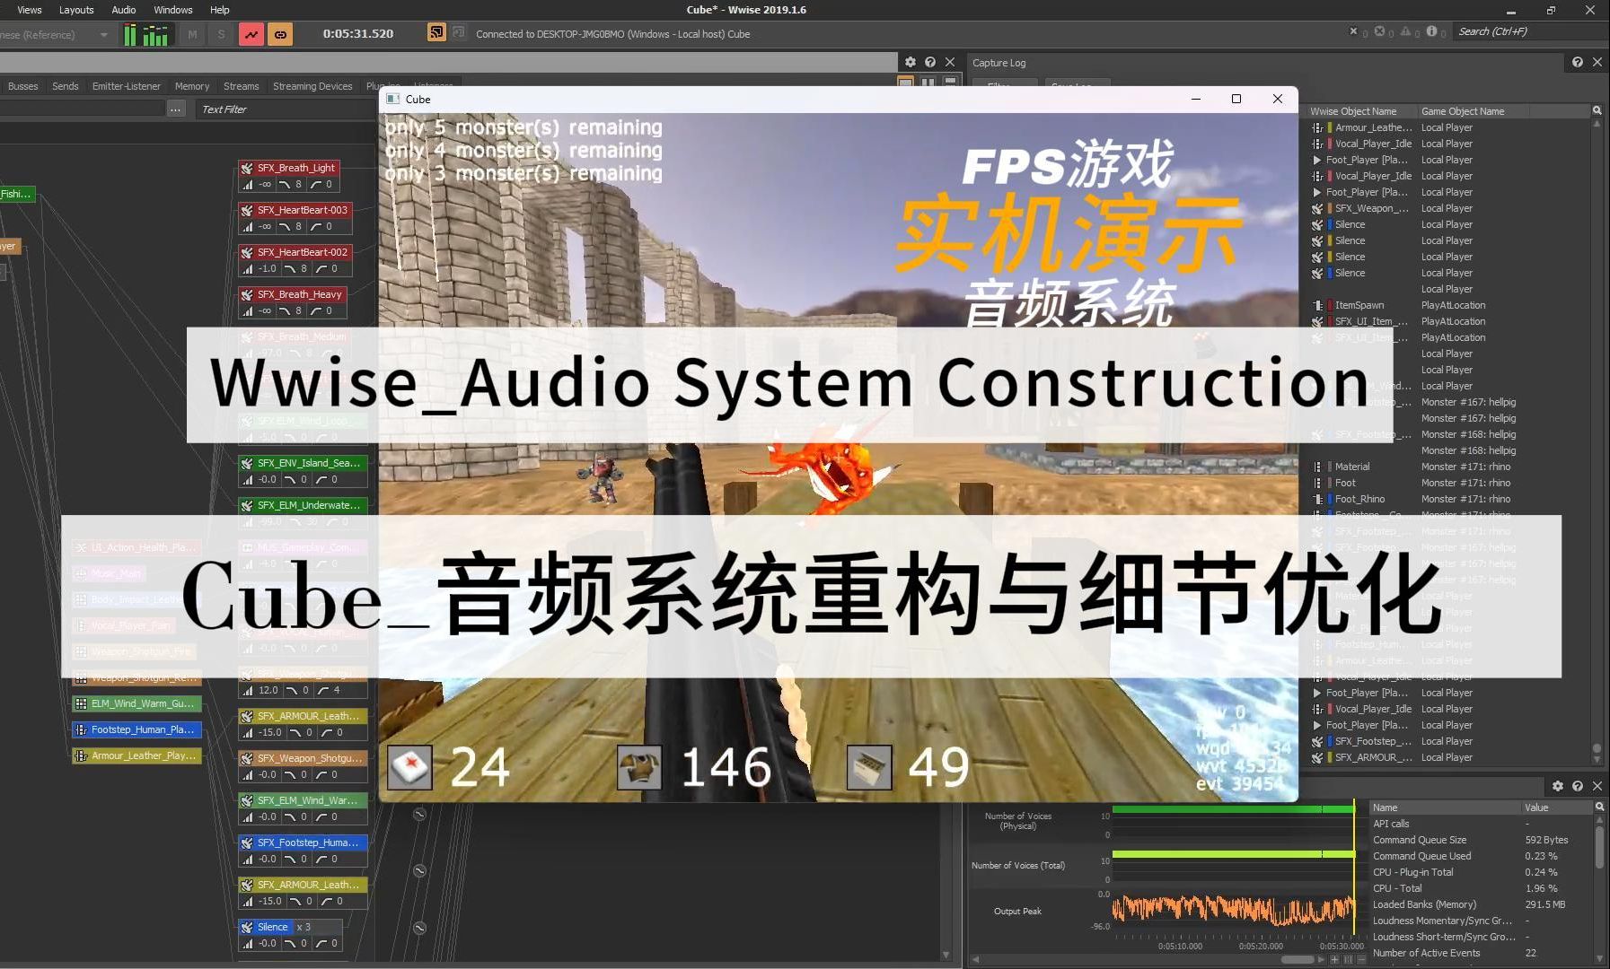
Task: Sort performance list by the Name header
Action: [x=1444, y=807]
